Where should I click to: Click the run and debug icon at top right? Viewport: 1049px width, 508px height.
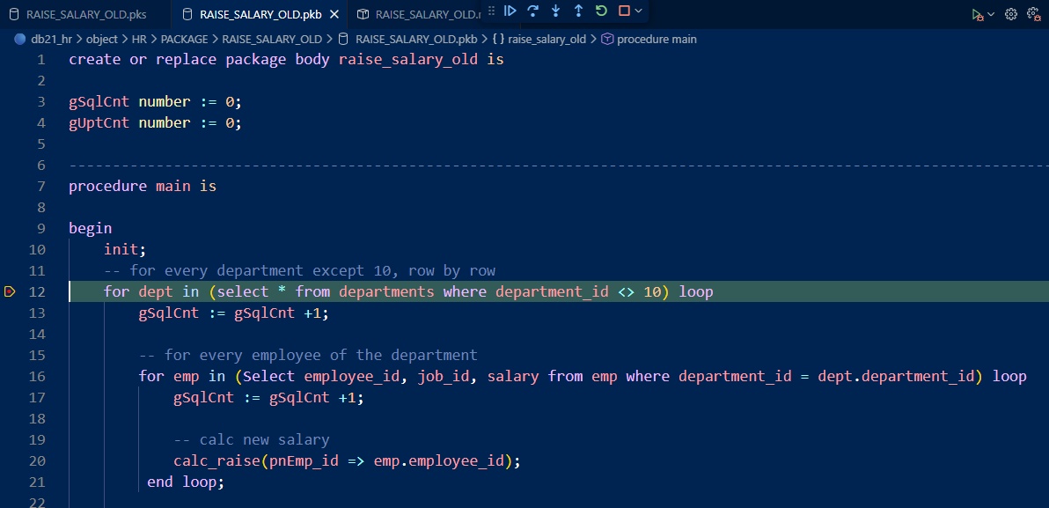click(x=977, y=14)
